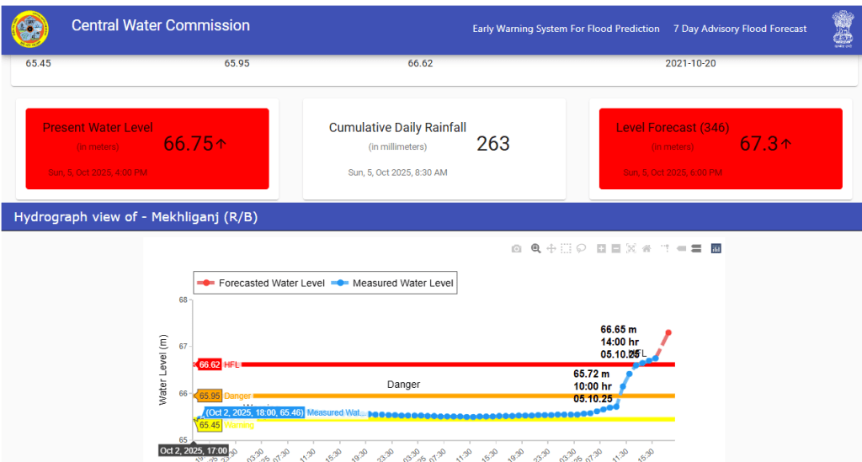Reset axes with the home icon
The image size is (862, 462).
pos(646,248)
